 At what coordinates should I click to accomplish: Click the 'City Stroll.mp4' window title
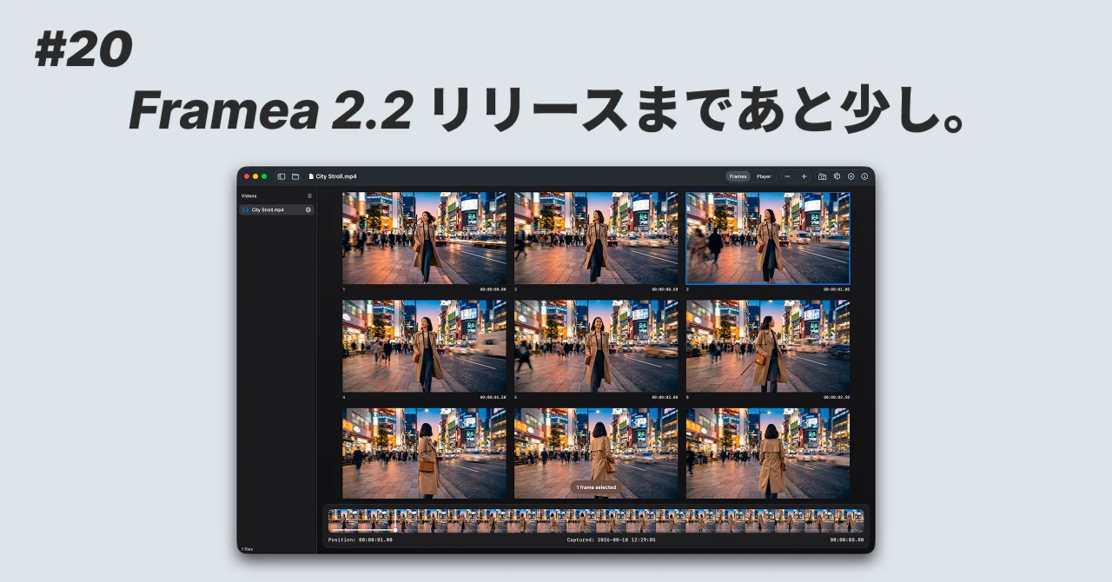(336, 176)
